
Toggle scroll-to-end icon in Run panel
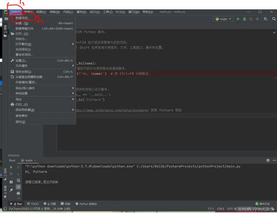point(18,187)
